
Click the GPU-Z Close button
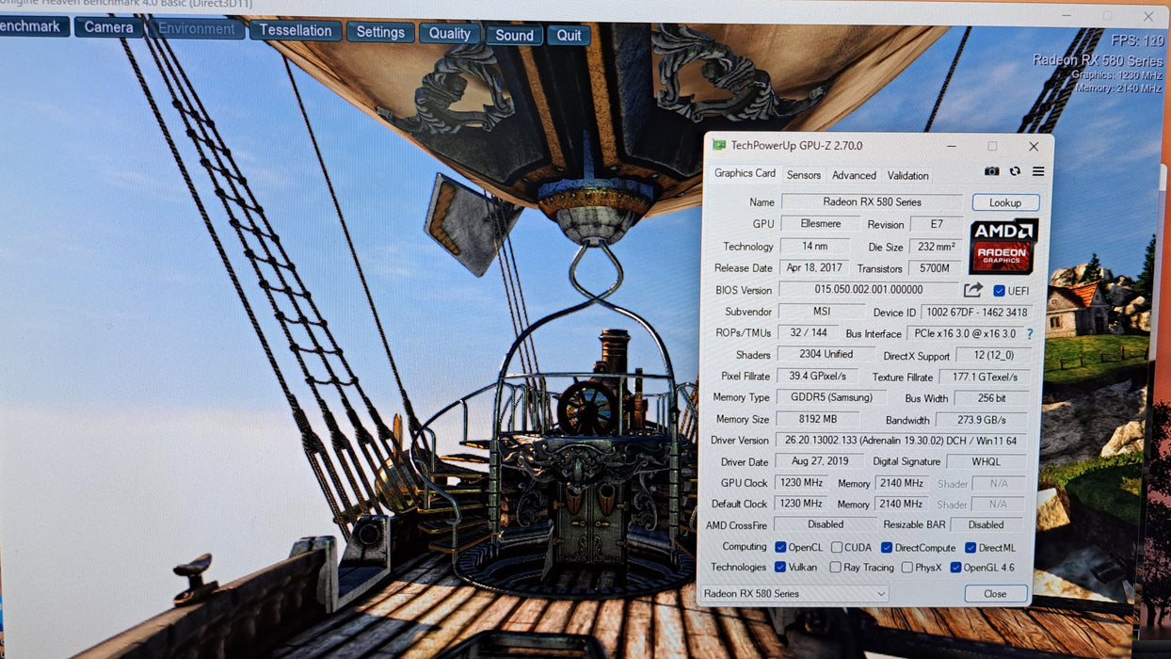(x=996, y=593)
